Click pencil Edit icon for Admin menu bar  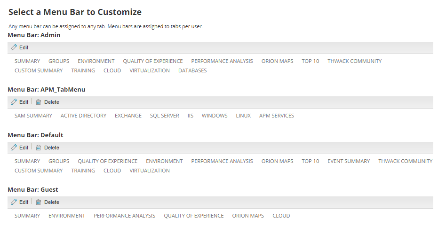pyautogui.click(x=14, y=47)
